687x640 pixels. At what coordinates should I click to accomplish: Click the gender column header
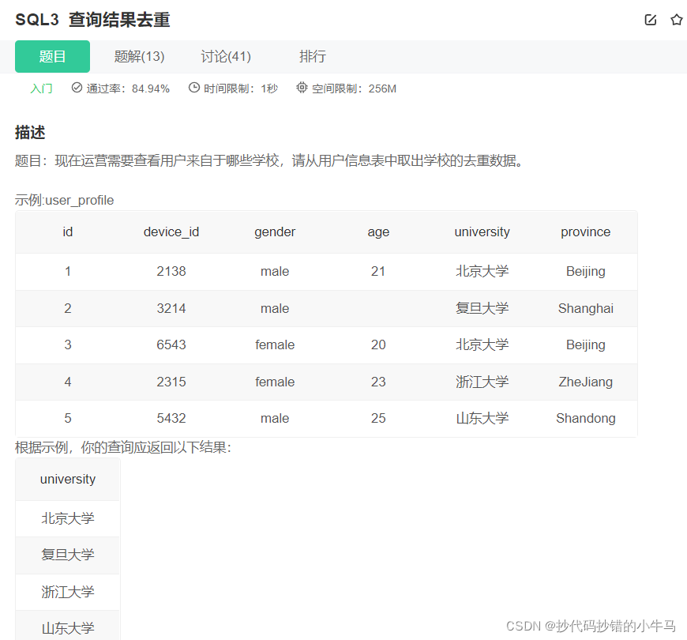pos(275,232)
